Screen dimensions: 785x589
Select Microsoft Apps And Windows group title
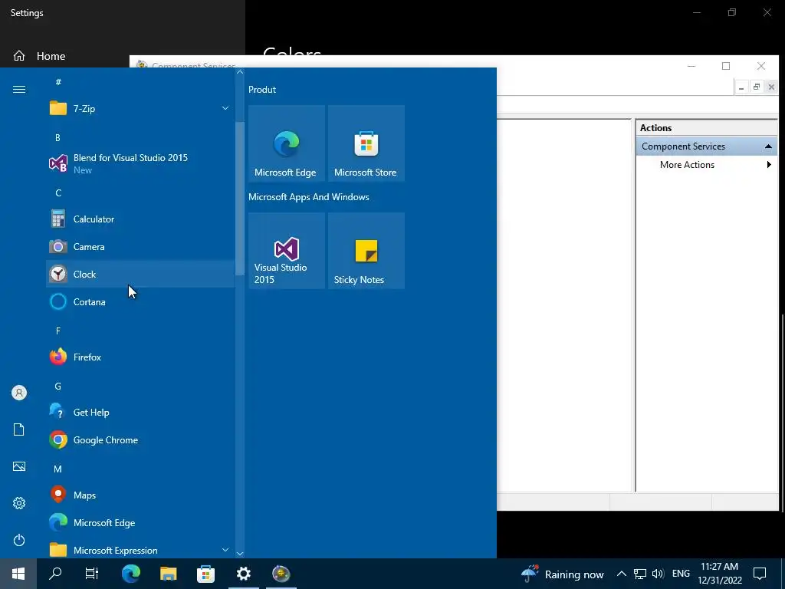tap(308, 197)
